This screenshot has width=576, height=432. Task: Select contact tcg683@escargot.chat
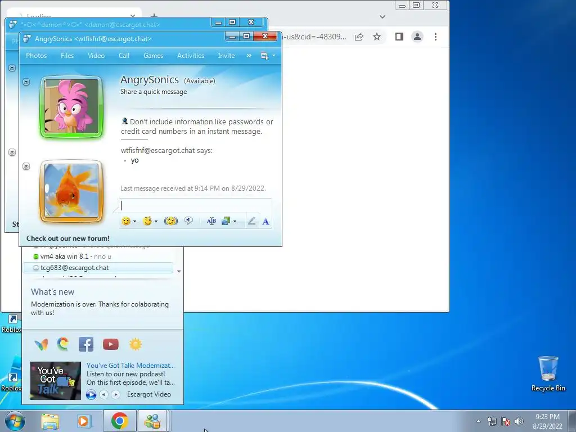pos(98,268)
